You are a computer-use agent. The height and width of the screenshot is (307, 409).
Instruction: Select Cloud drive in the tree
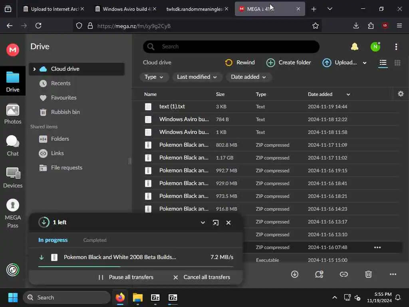click(76, 69)
